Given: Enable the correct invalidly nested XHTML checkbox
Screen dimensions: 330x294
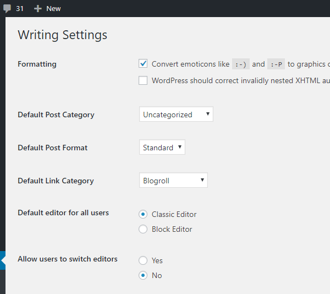Looking at the screenshot, I should [x=143, y=80].
